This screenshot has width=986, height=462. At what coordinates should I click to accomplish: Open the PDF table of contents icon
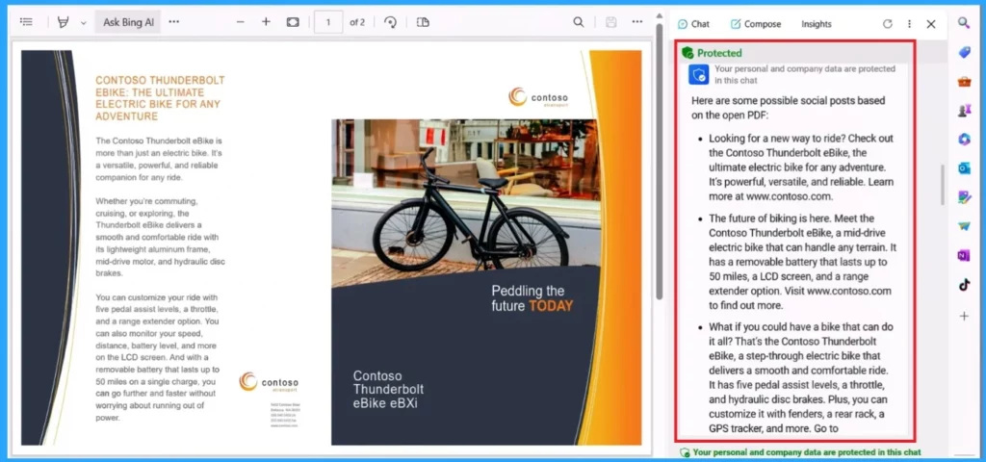pyautogui.click(x=26, y=22)
